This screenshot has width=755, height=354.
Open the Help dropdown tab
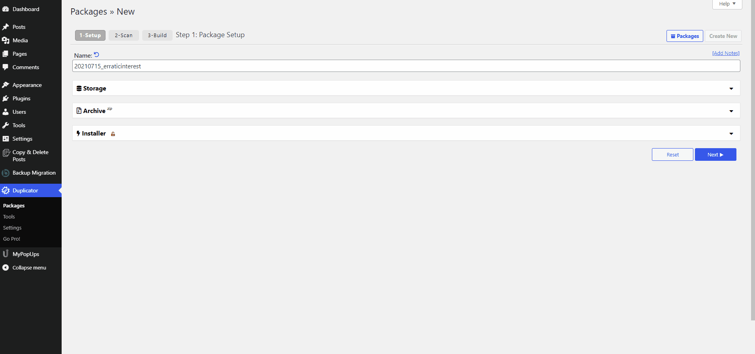click(x=727, y=4)
